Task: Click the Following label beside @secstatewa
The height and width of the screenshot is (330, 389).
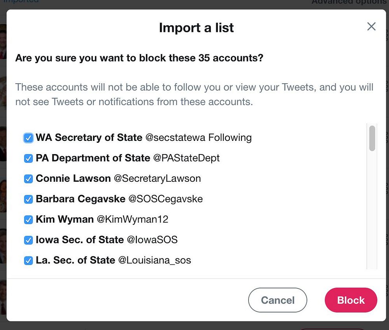Action: [x=230, y=138]
